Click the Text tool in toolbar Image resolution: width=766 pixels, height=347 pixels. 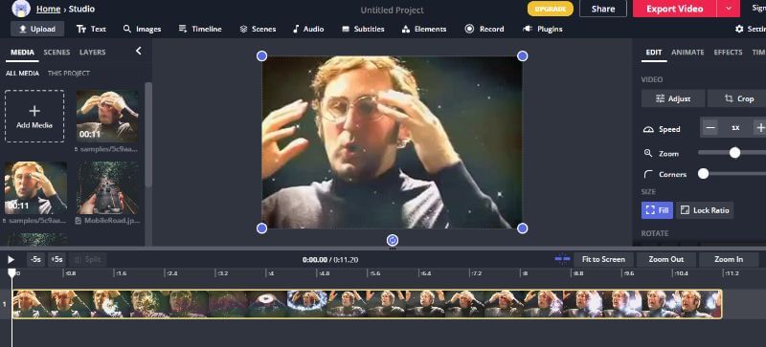tap(91, 29)
